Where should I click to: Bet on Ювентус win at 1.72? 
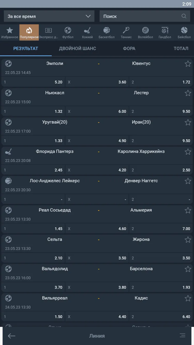[x=161, y=82]
